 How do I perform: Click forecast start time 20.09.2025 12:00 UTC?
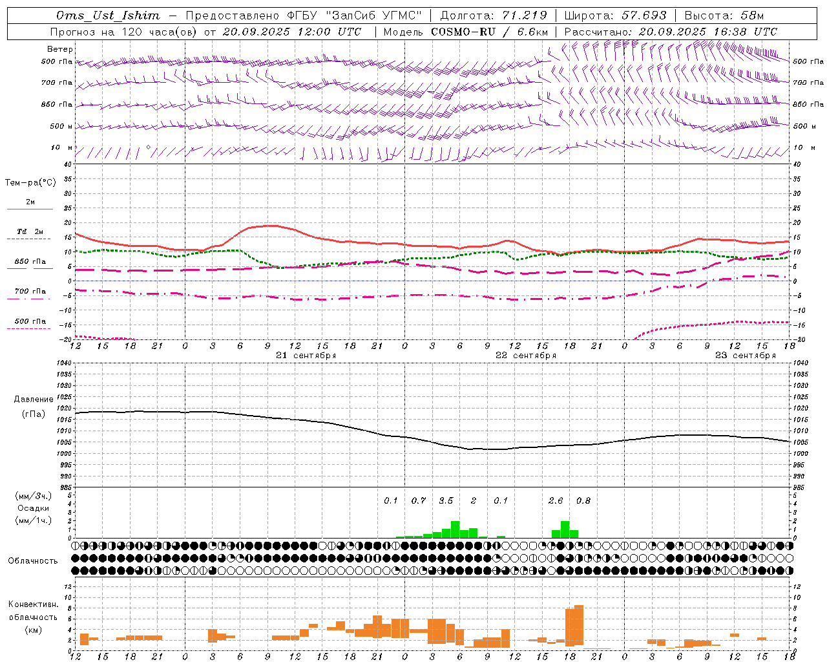tap(292, 32)
